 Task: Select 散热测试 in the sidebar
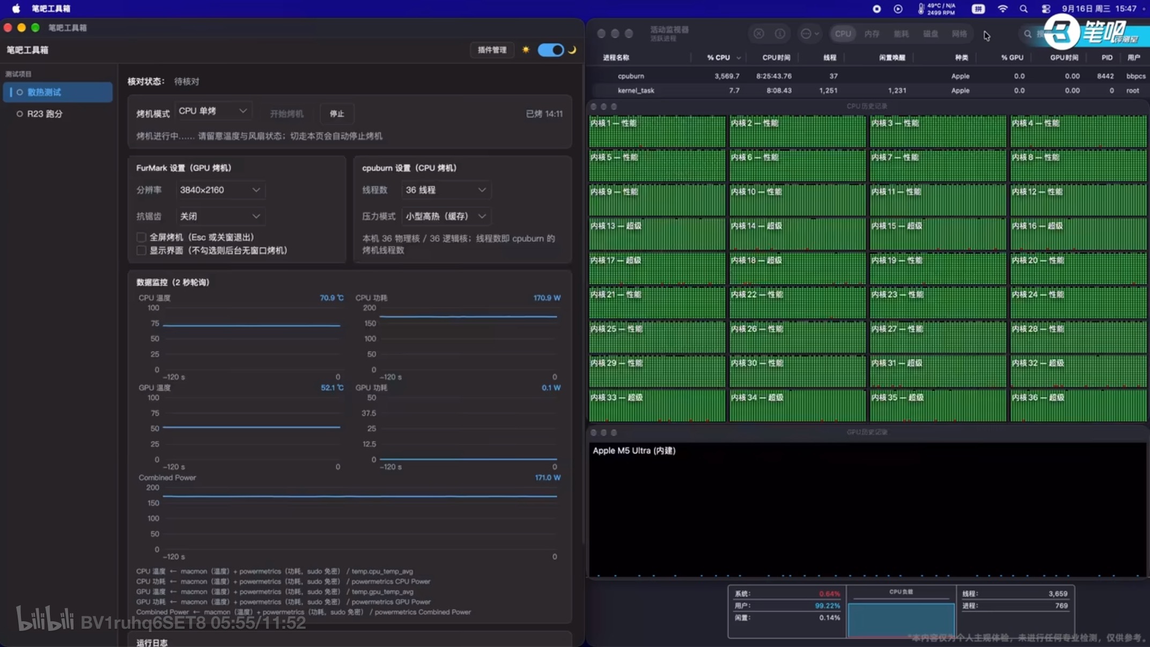pyautogui.click(x=58, y=92)
